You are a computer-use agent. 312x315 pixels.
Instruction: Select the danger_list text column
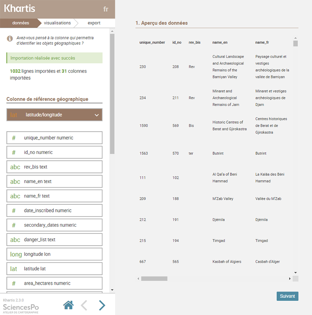54,240
